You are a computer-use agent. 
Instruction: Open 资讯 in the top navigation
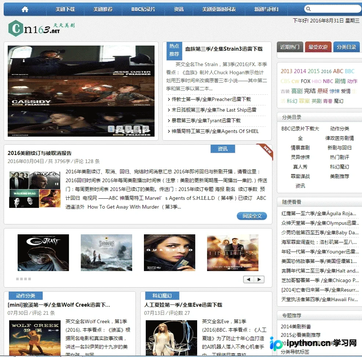[179, 10]
